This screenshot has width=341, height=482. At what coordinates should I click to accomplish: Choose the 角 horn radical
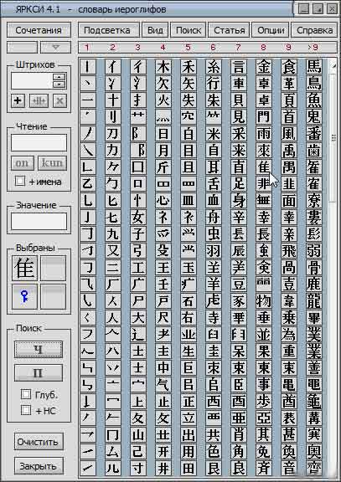239,452
